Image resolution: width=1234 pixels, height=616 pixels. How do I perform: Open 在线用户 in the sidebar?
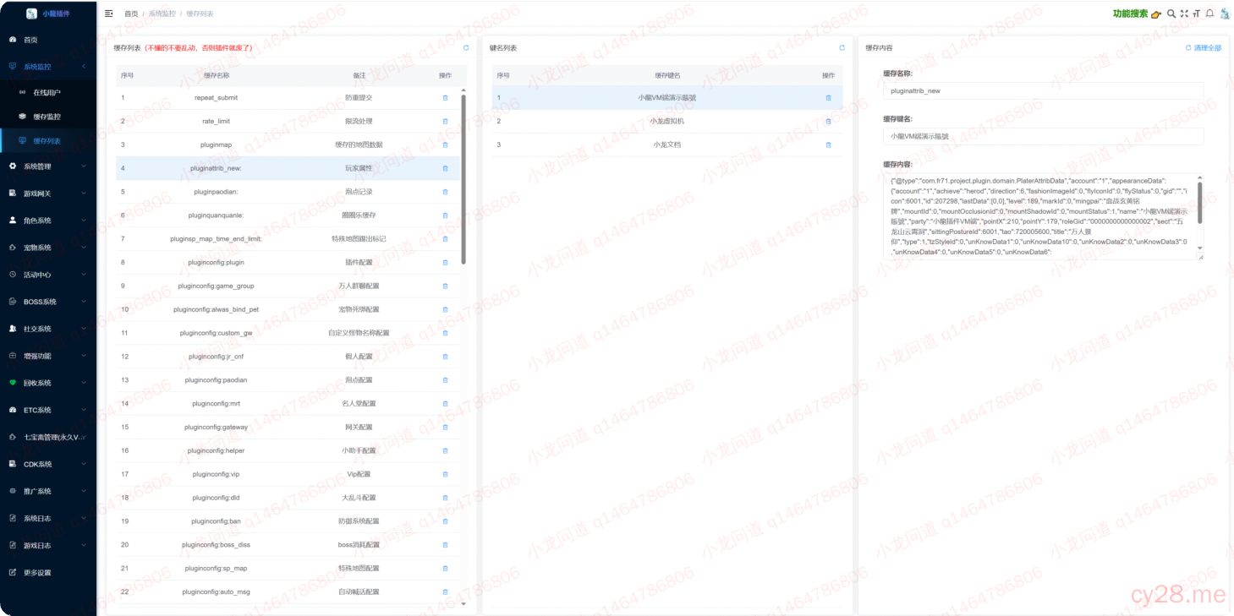click(47, 92)
